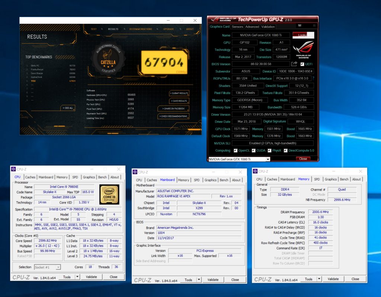381x297 pixels.
Task: Select ABOUT in Catzilla navigation
Action: [190, 29]
